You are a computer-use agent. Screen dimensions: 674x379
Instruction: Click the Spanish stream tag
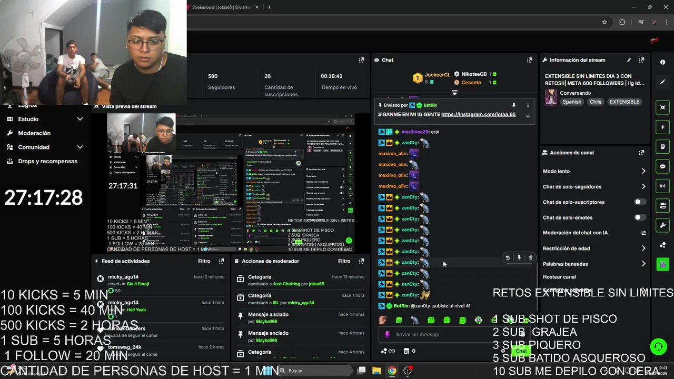(572, 102)
